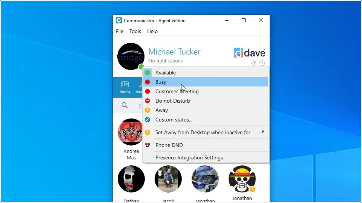Switch to the Phone tab
Viewport: 362px width, 203px height.
[x=125, y=87]
